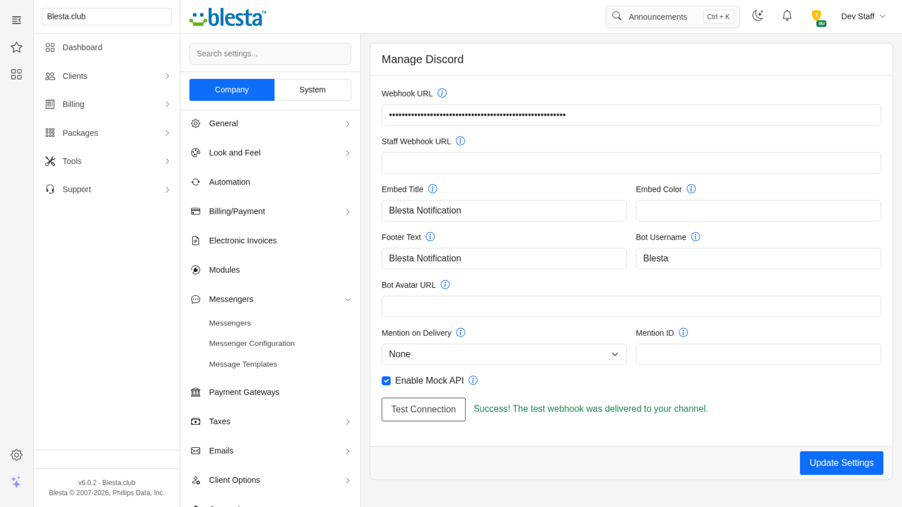Click the Dashboard grid icon
This screenshot has height=507, width=902.
(x=50, y=47)
